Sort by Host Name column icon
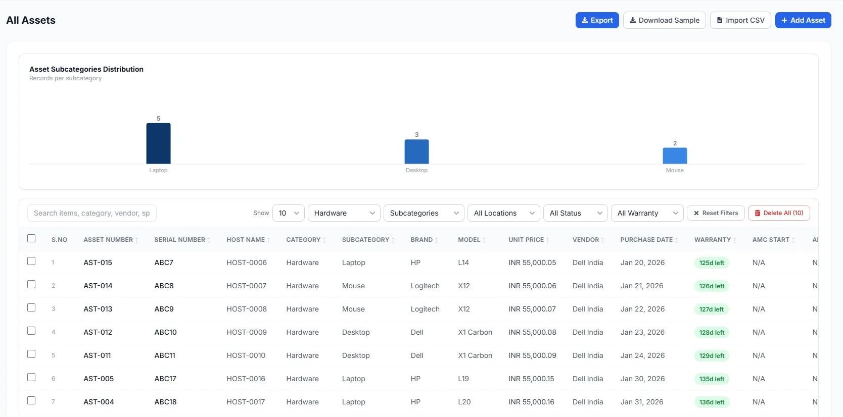Image resolution: width=843 pixels, height=417 pixels. coord(269,240)
